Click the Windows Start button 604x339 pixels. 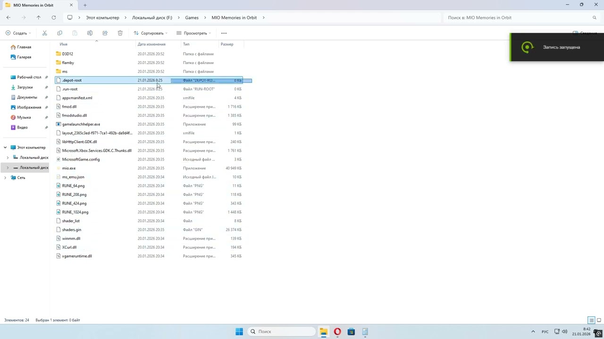pos(239,331)
